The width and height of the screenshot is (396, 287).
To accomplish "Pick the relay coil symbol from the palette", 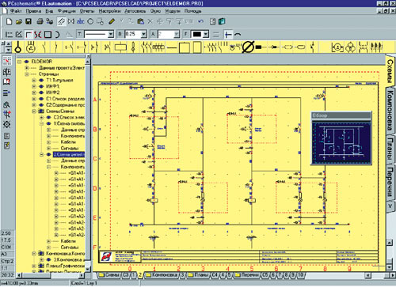I will point(120,47).
